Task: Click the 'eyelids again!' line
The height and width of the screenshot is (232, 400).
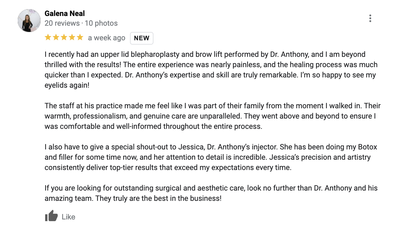Action: [67, 85]
